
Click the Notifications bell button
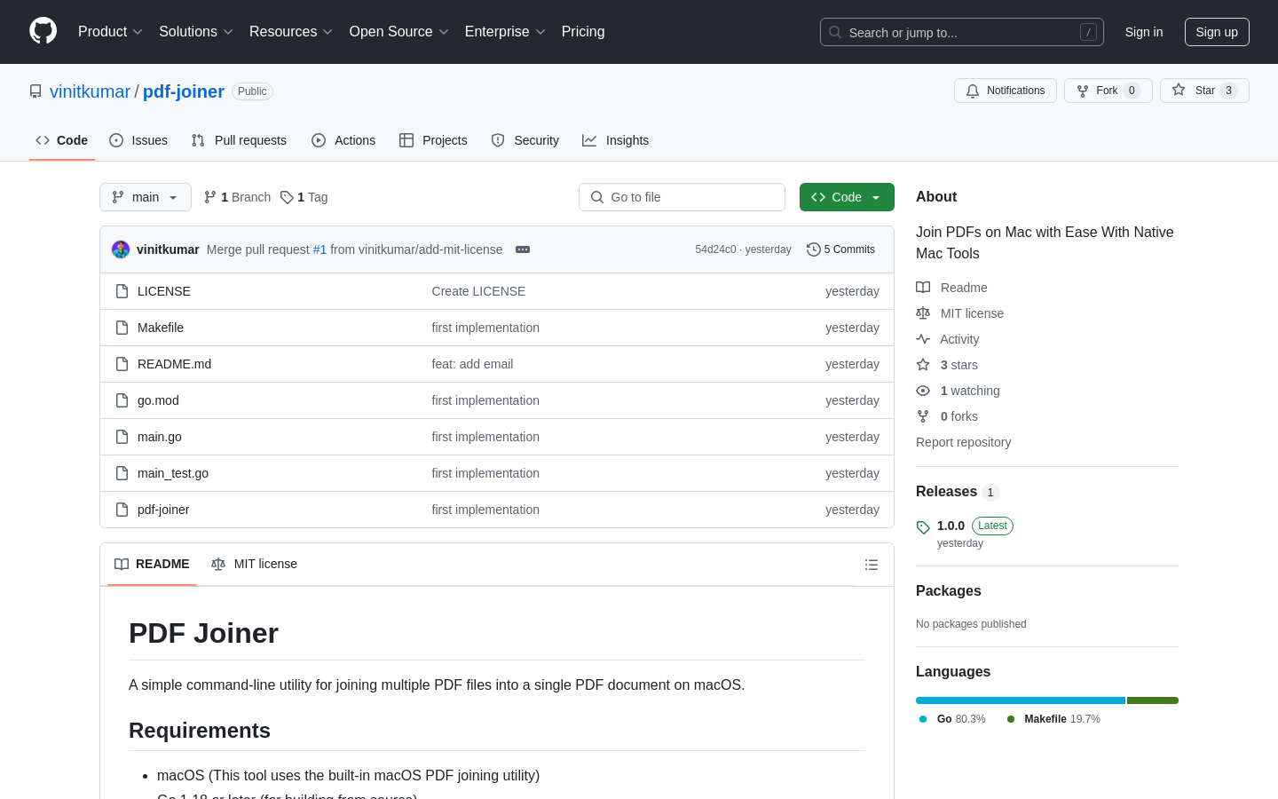point(1006,91)
